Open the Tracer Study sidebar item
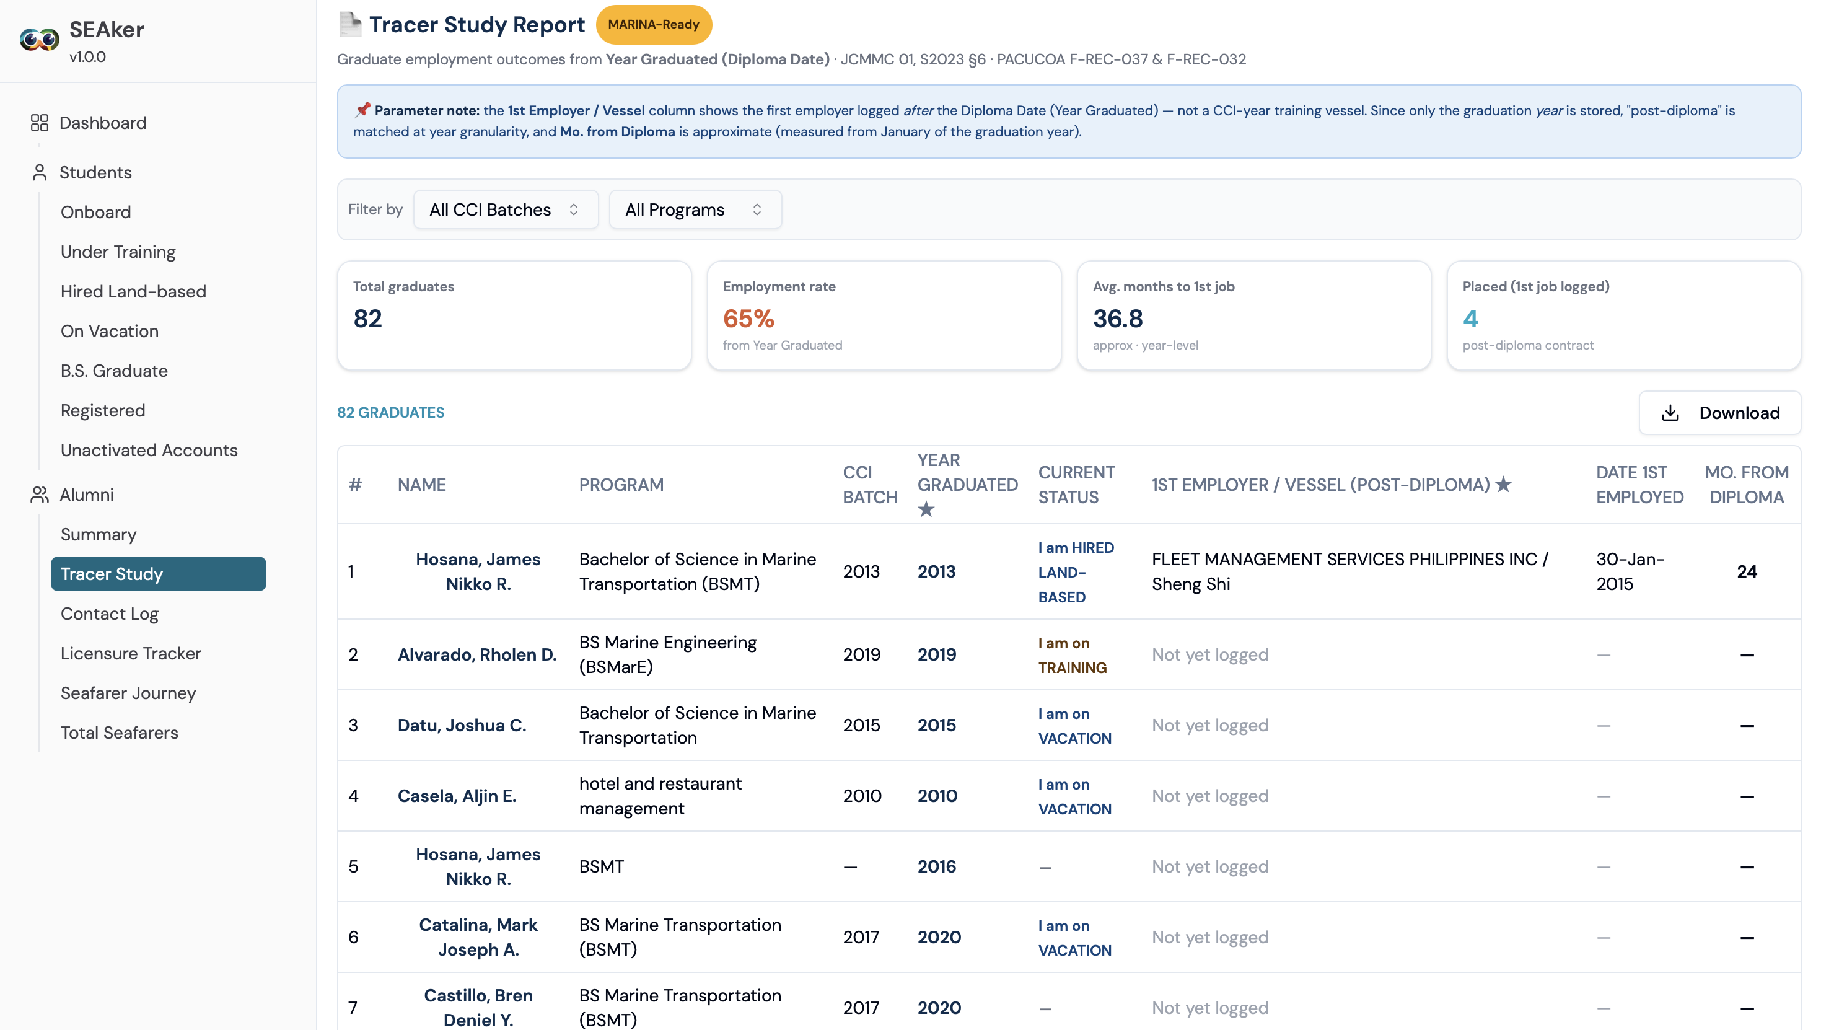1821x1030 pixels. point(159,574)
